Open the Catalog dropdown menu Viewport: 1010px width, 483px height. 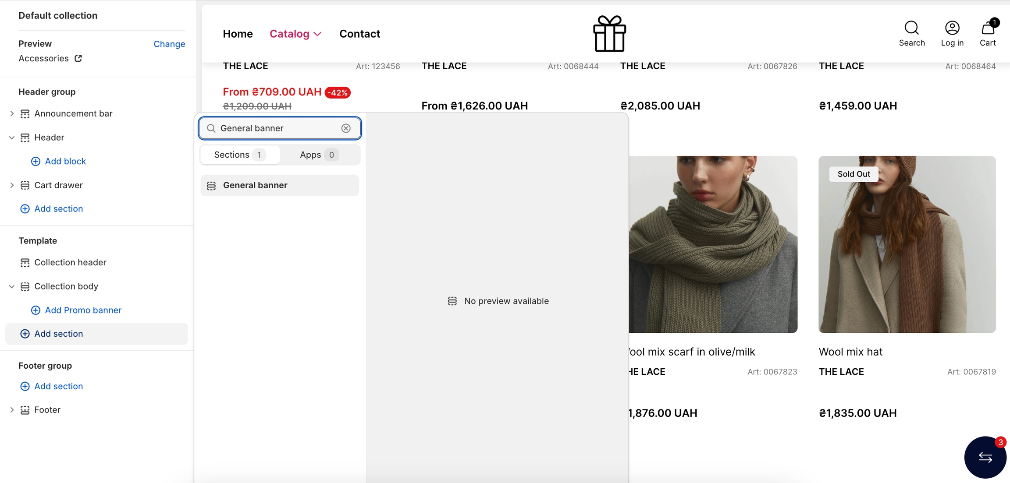(295, 34)
